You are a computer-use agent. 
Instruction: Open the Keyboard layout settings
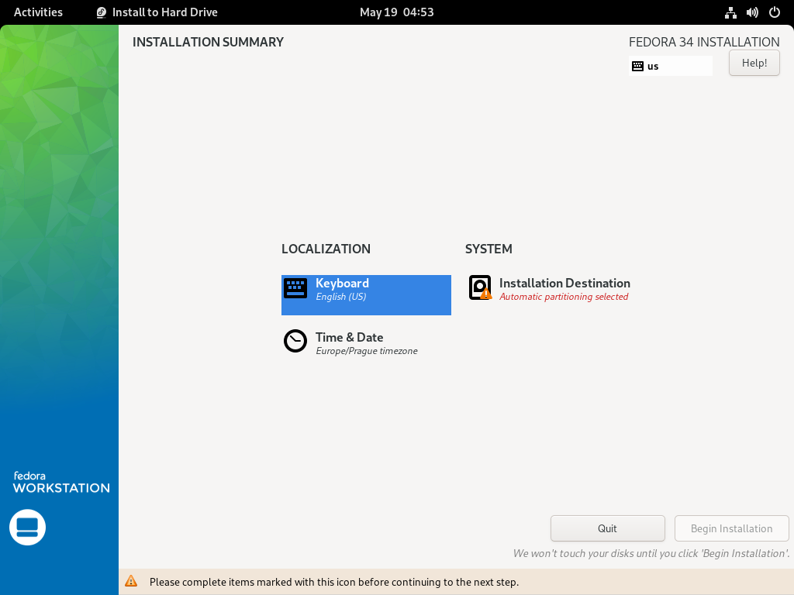[366, 295]
